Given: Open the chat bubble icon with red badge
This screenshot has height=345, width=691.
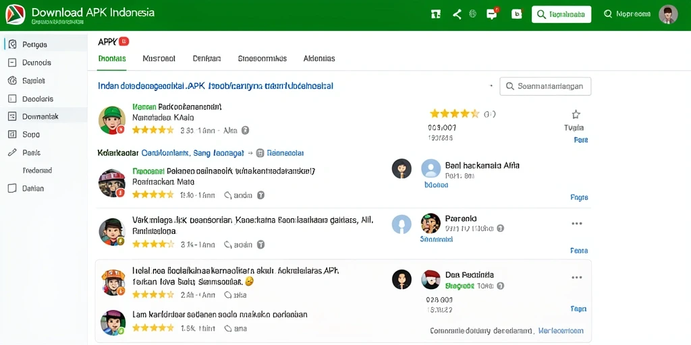Looking at the screenshot, I should point(492,13).
